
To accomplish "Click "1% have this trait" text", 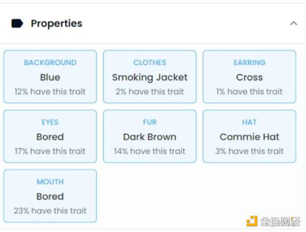I will (x=249, y=92).
